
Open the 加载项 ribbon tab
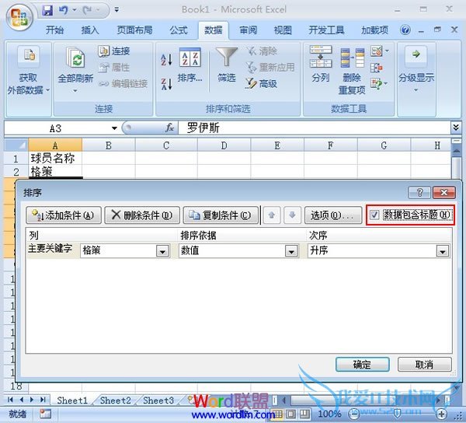click(x=375, y=30)
